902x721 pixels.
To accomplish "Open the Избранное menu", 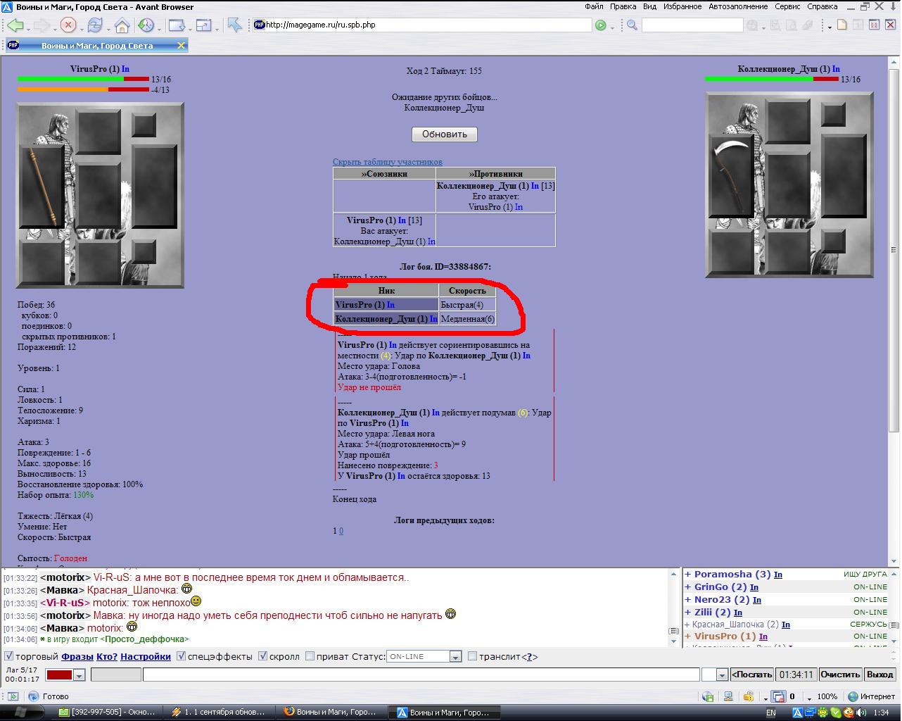I will (682, 6).
